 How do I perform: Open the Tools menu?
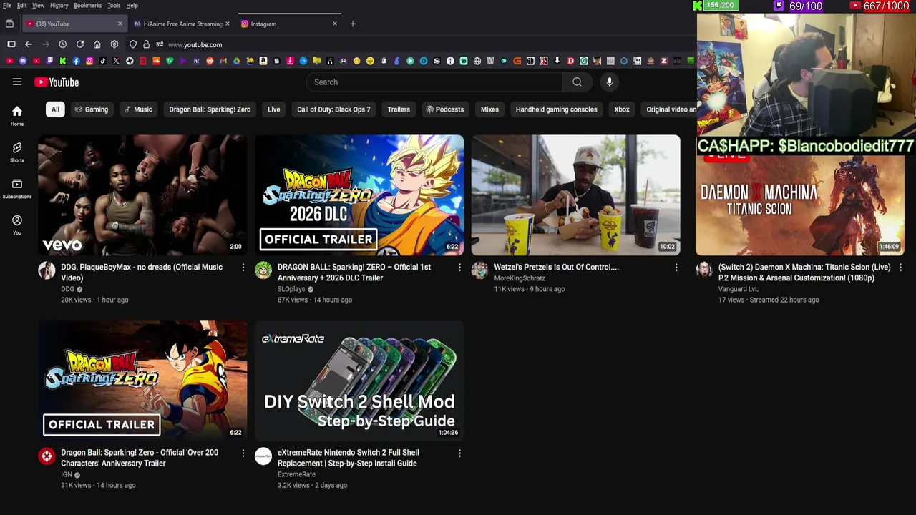click(114, 5)
